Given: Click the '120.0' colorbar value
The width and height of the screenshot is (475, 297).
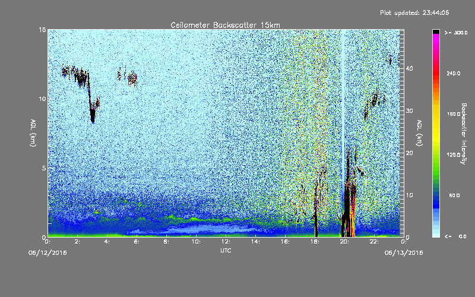Looking at the screenshot, I should coord(454,155).
